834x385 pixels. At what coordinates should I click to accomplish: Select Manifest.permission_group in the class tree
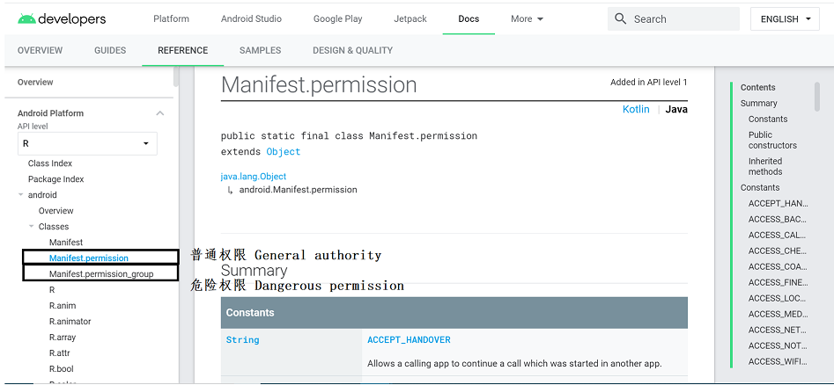coord(101,274)
